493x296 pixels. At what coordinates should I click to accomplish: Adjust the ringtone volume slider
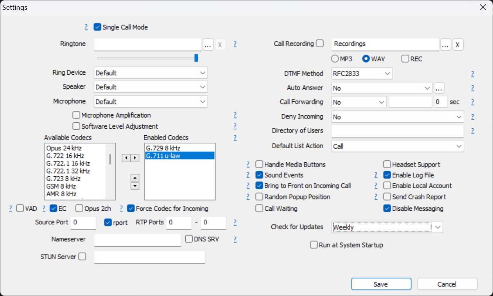click(195, 57)
